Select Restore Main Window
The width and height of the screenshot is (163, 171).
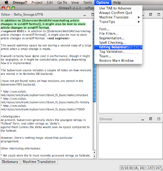118,61
